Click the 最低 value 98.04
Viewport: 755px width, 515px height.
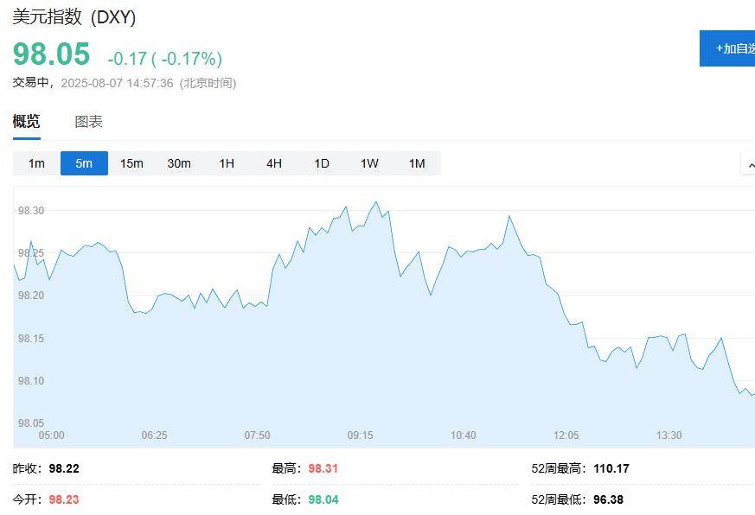click(x=325, y=499)
